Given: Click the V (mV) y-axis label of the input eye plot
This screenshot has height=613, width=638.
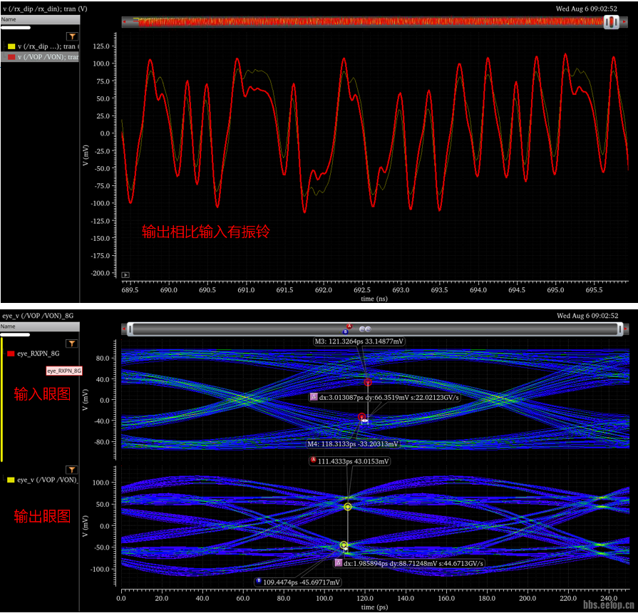Looking at the screenshot, I should [85, 399].
